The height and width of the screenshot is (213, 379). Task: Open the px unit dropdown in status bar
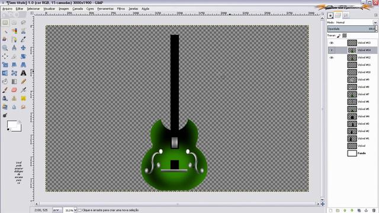point(57,211)
